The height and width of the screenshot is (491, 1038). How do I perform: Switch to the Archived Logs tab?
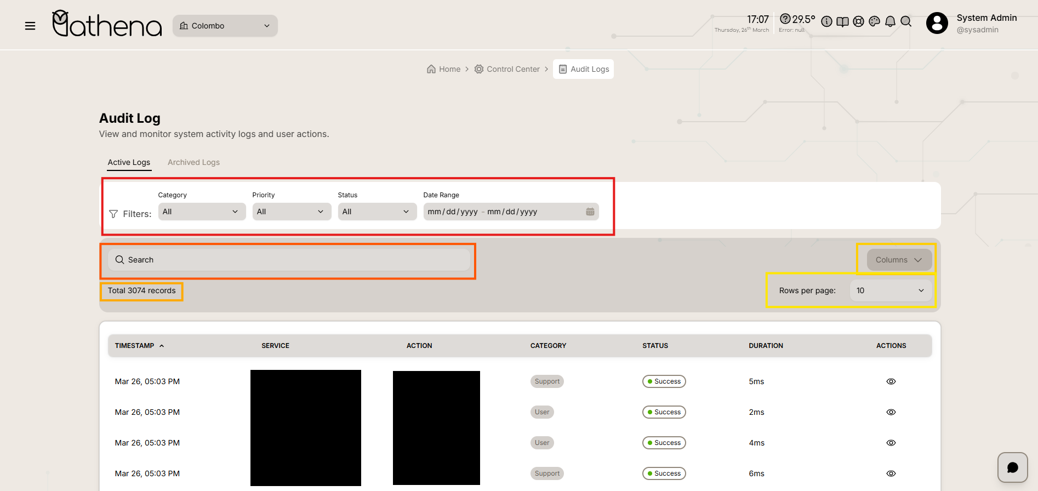pos(193,162)
